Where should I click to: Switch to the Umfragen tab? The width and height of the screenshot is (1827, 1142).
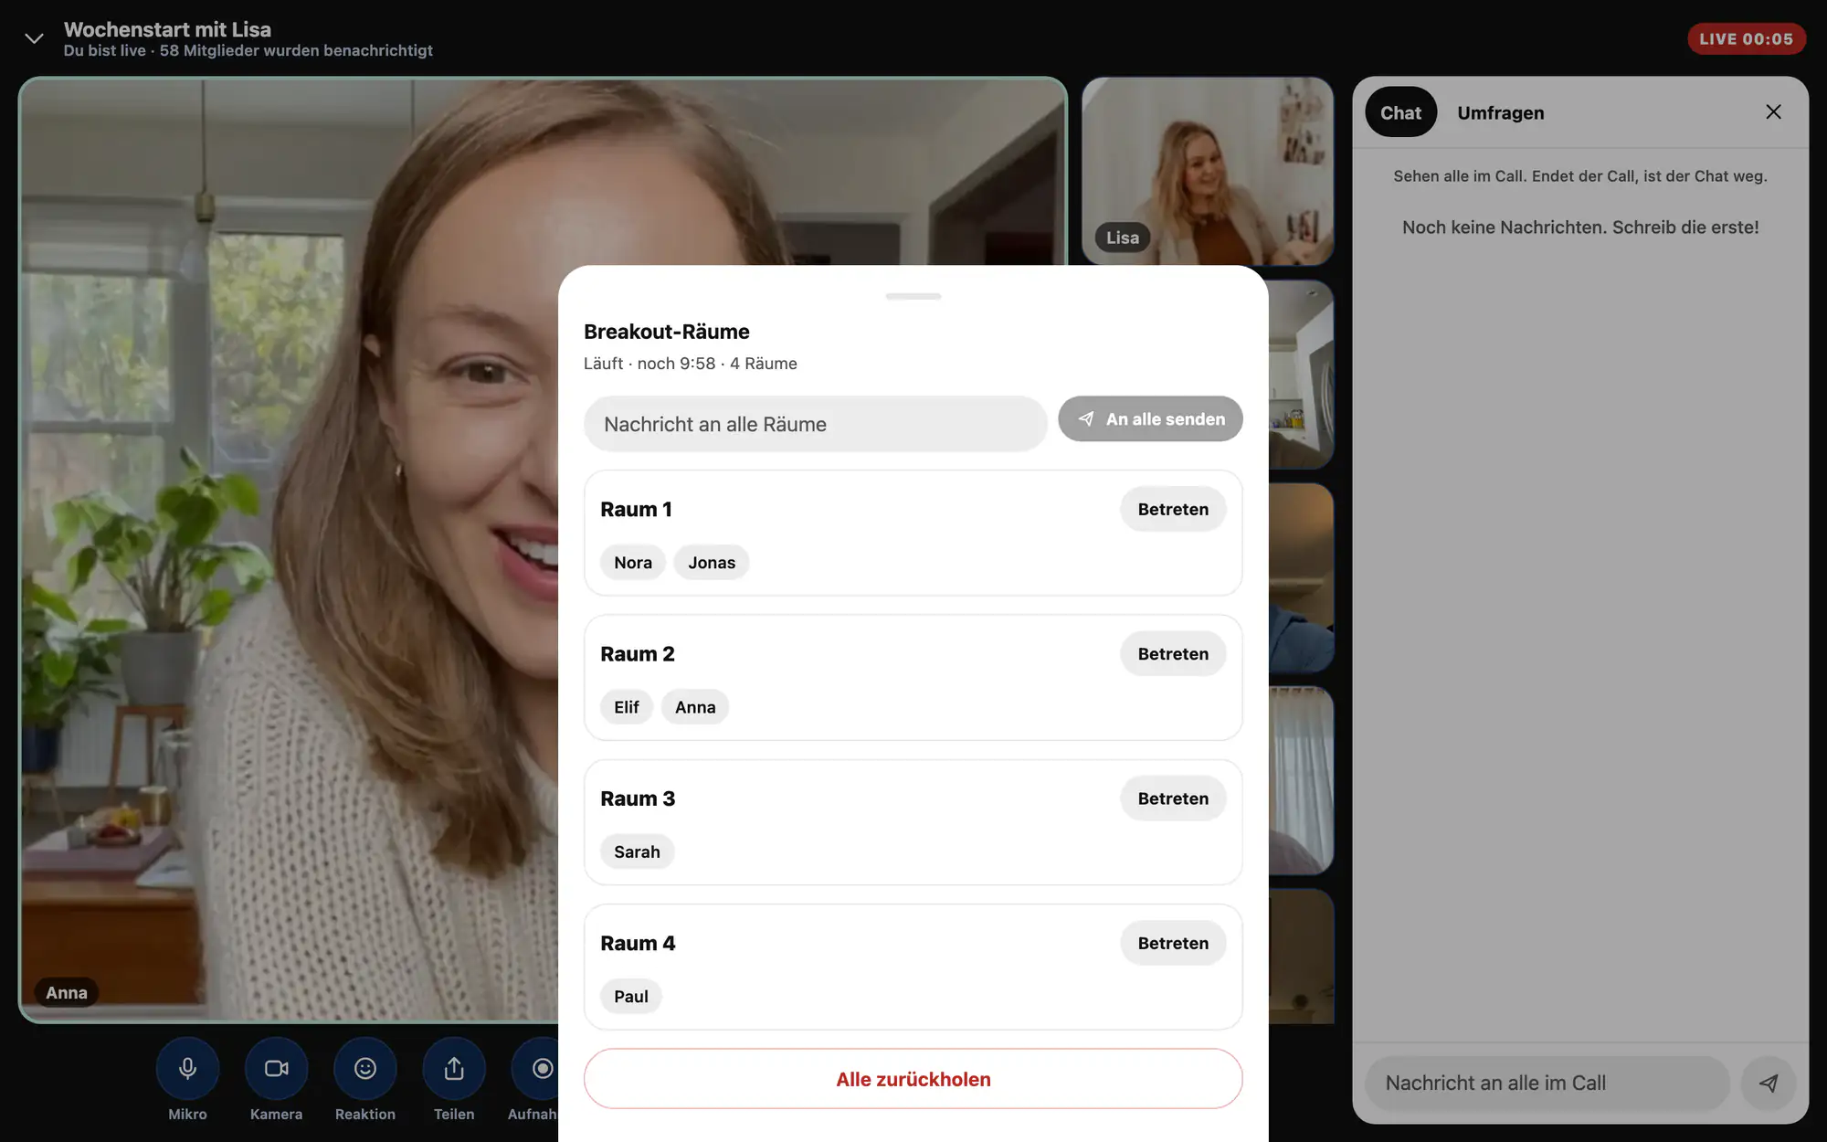coord(1500,112)
